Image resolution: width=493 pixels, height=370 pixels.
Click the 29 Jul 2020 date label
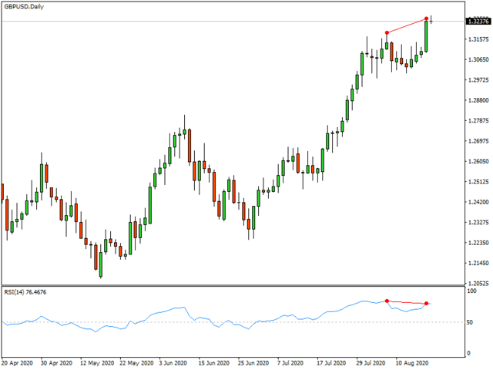pos(371,363)
